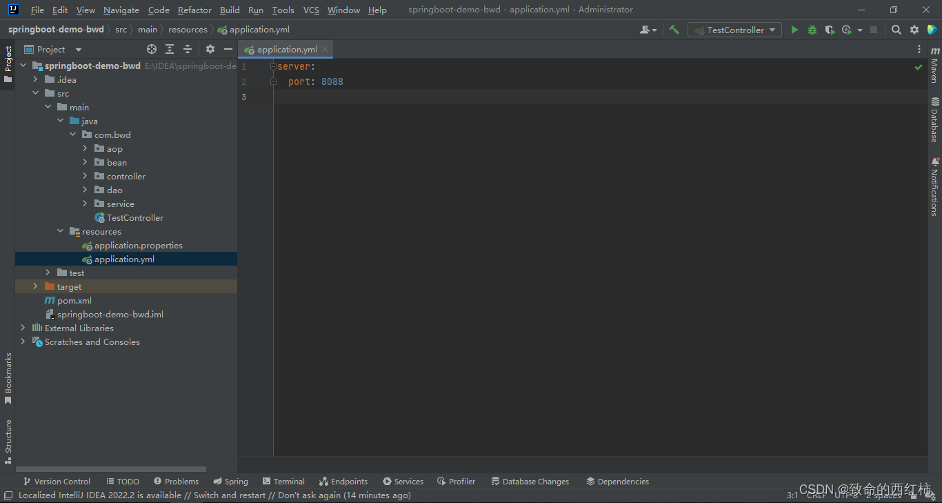
Task: Open the Services tool tab
Action: 403,482
